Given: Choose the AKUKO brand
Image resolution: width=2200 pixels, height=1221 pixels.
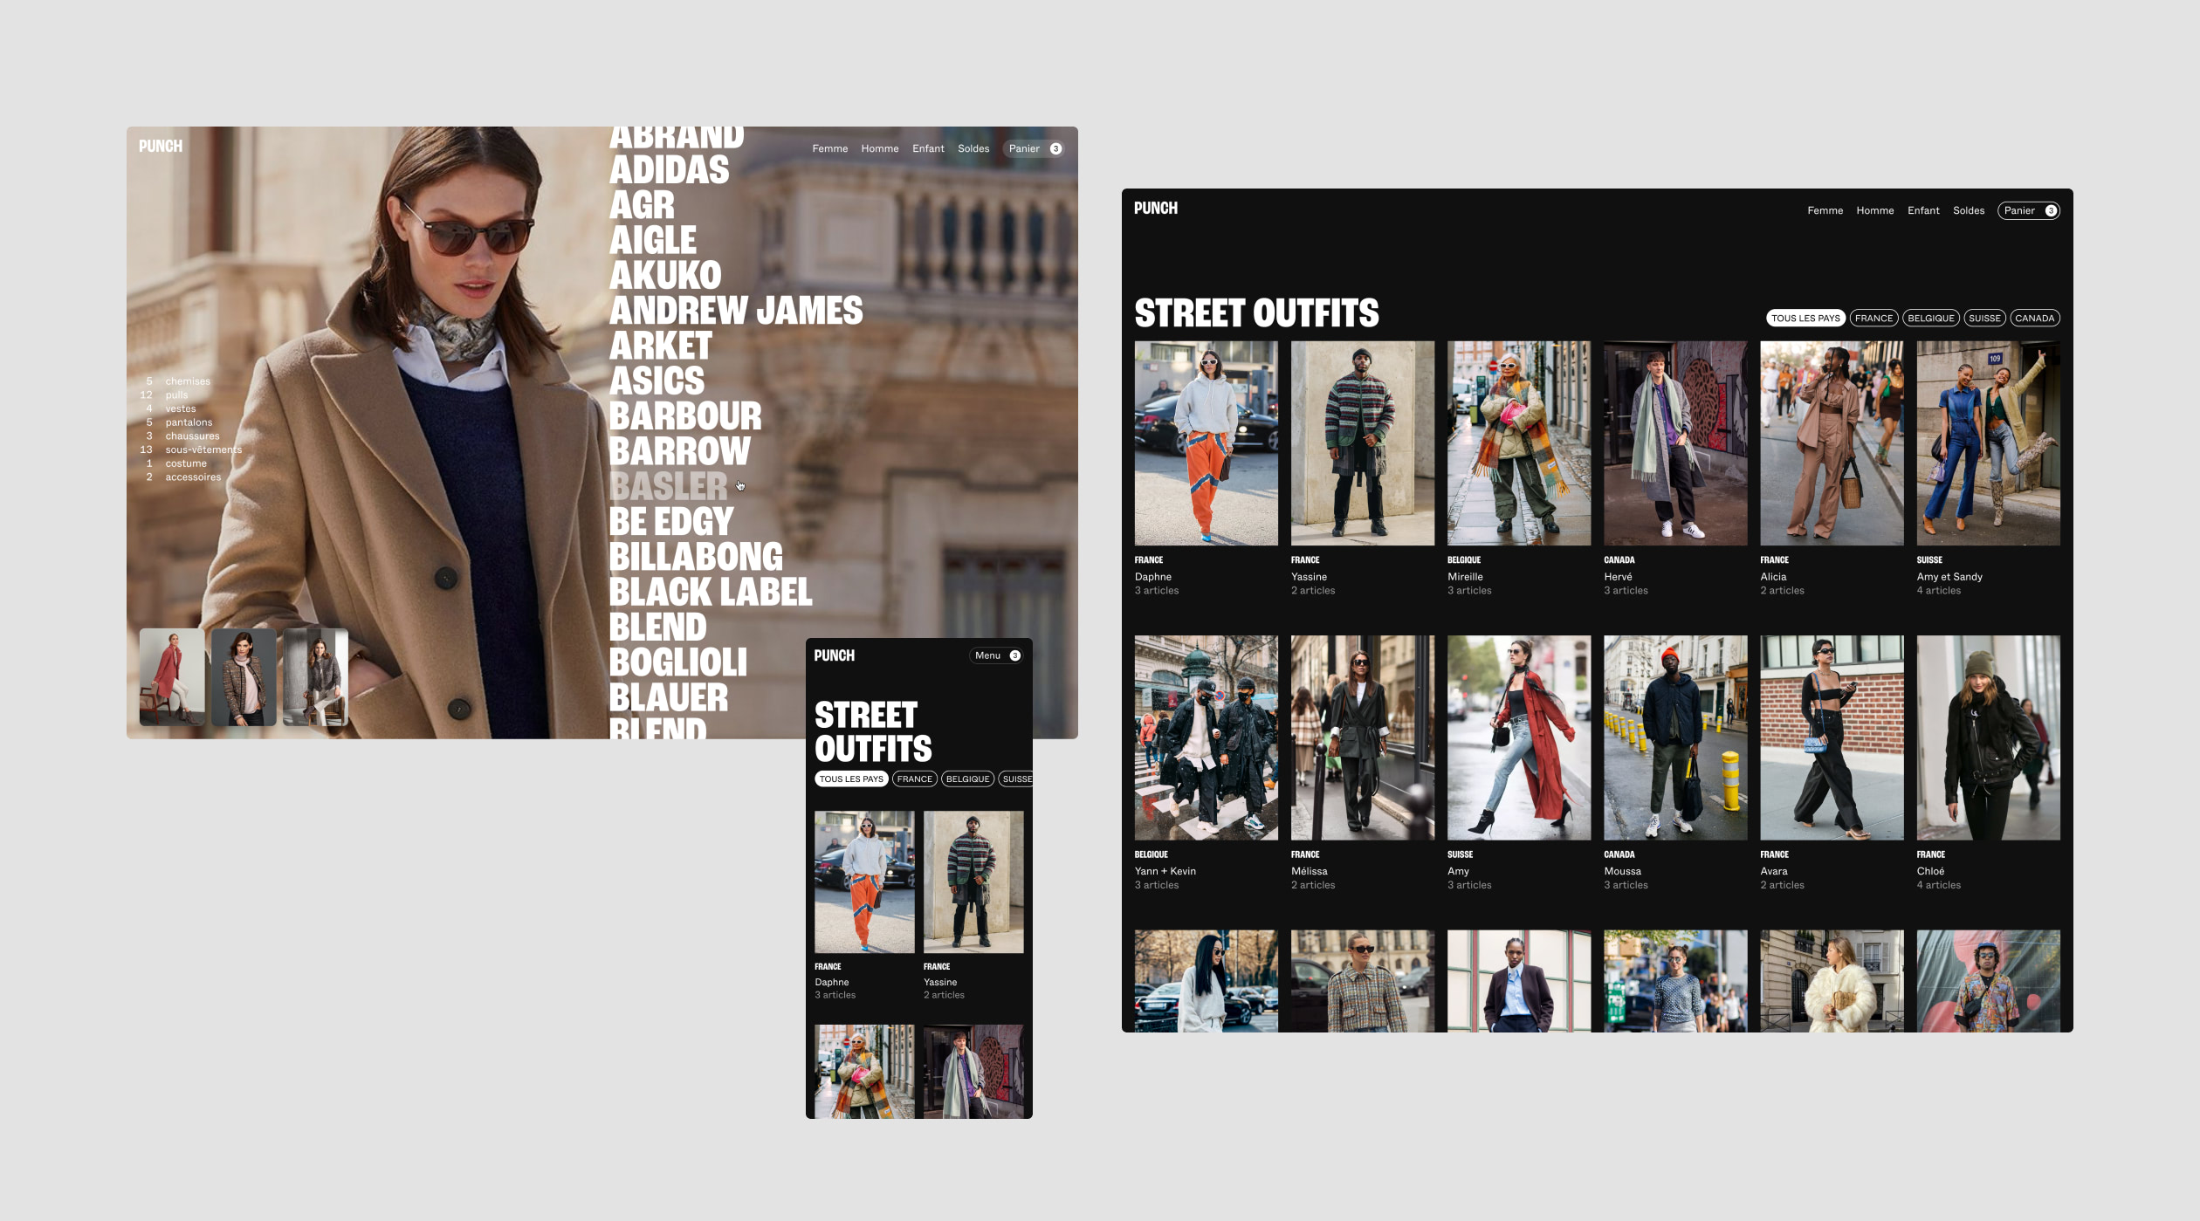Looking at the screenshot, I should pos(664,275).
